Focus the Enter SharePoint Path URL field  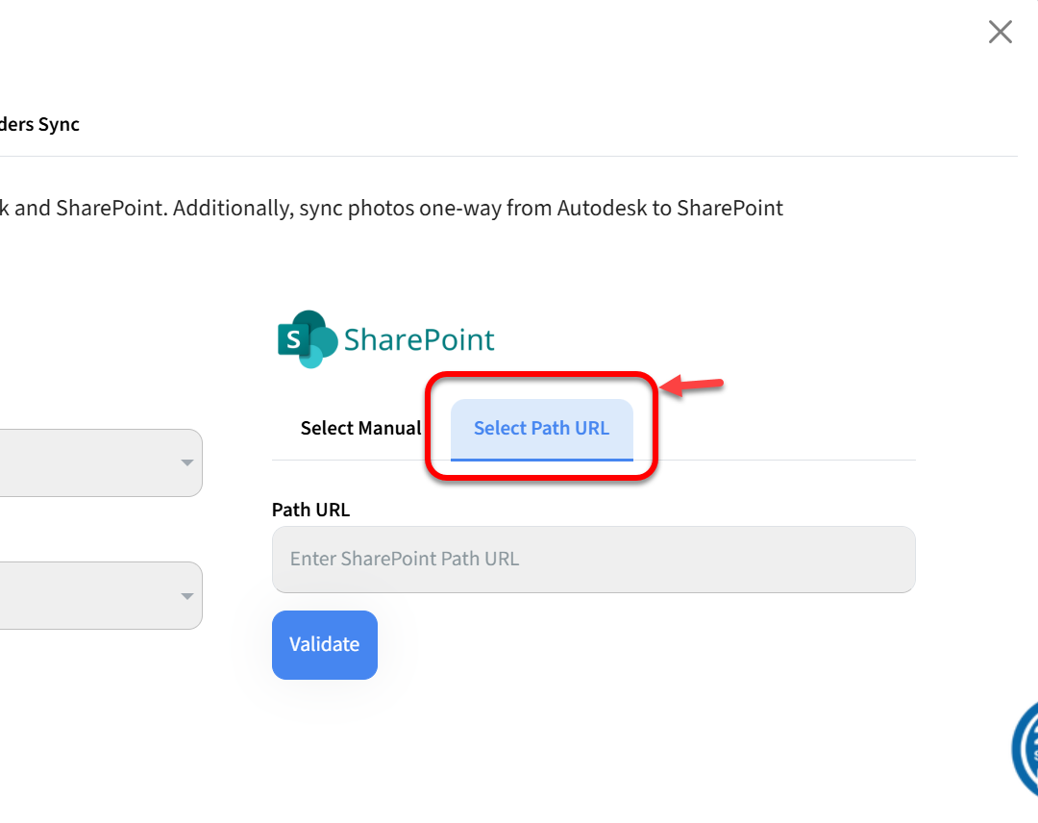point(593,560)
